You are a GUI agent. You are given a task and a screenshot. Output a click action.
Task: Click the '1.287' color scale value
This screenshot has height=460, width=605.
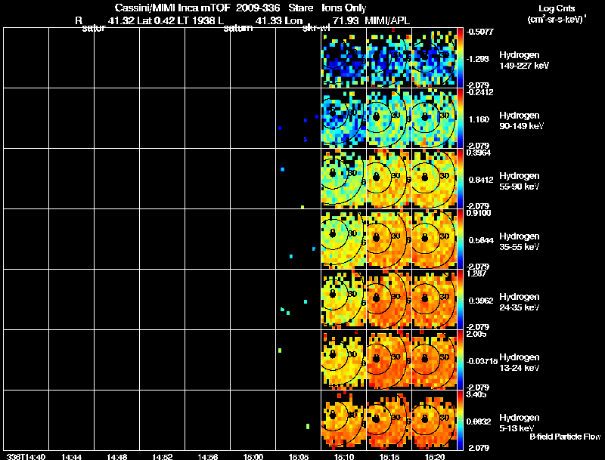pyautogui.click(x=476, y=273)
